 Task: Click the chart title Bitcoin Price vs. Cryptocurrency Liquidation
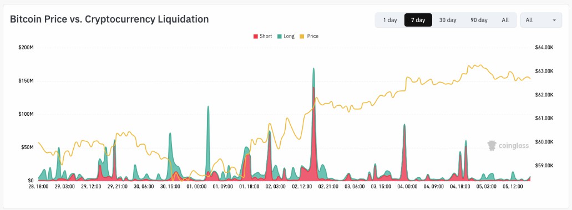pyautogui.click(x=109, y=19)
